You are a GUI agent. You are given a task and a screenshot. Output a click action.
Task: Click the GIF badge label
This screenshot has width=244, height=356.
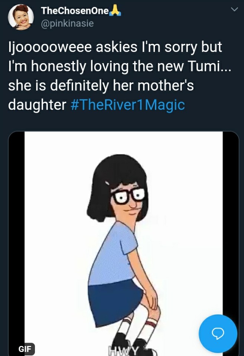point(25,349)
